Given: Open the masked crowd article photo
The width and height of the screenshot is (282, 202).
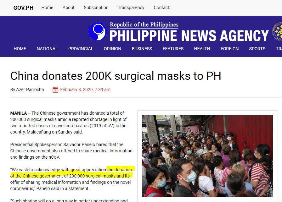Looking at the screenshot, I should coord(207,156).
